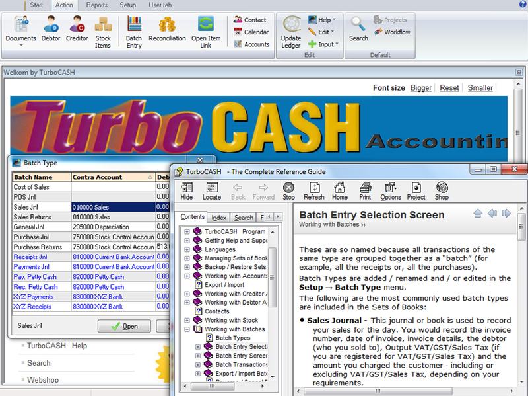Open the help Search tab
Image resolution: width=528 pixels, height=396 pixels.
click(244, 218)
